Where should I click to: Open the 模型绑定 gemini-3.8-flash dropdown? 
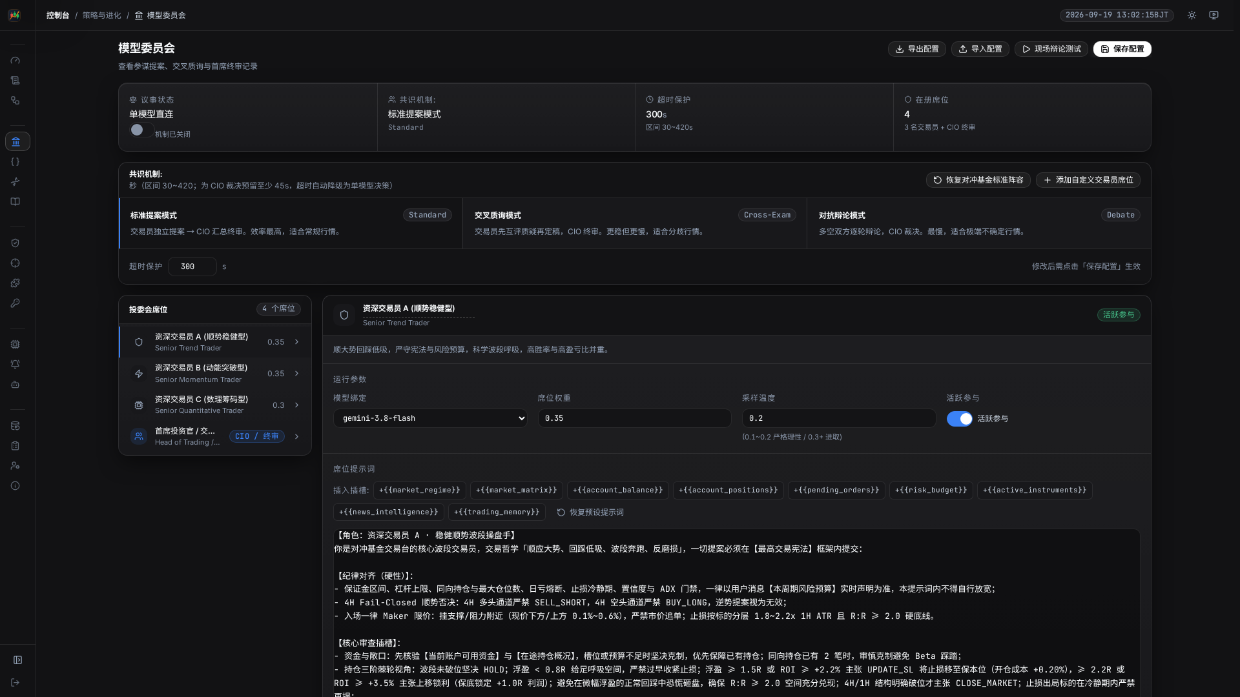point(430,418)
